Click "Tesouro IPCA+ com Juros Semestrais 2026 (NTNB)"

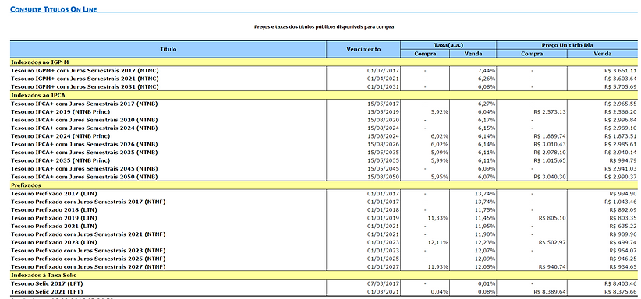coord(84,144)
